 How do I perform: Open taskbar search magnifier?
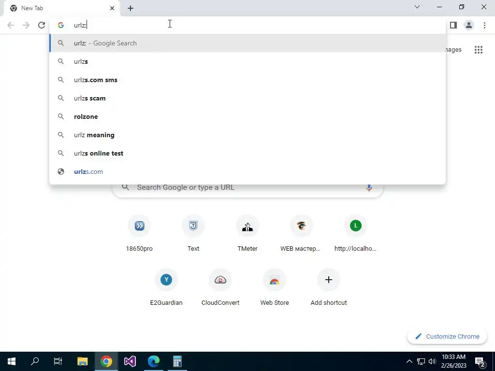(35, 361)
